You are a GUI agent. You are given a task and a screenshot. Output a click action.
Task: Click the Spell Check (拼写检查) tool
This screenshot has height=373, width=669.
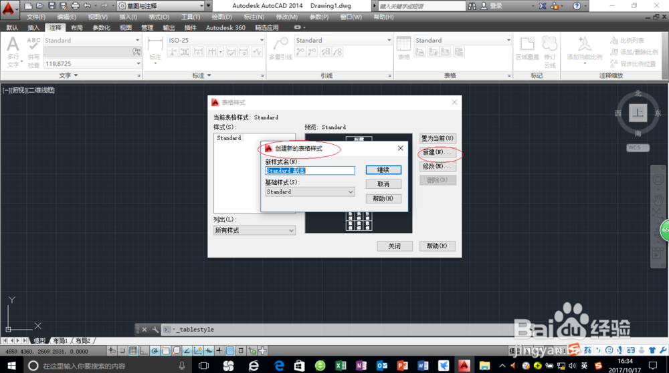pos(33,52)
